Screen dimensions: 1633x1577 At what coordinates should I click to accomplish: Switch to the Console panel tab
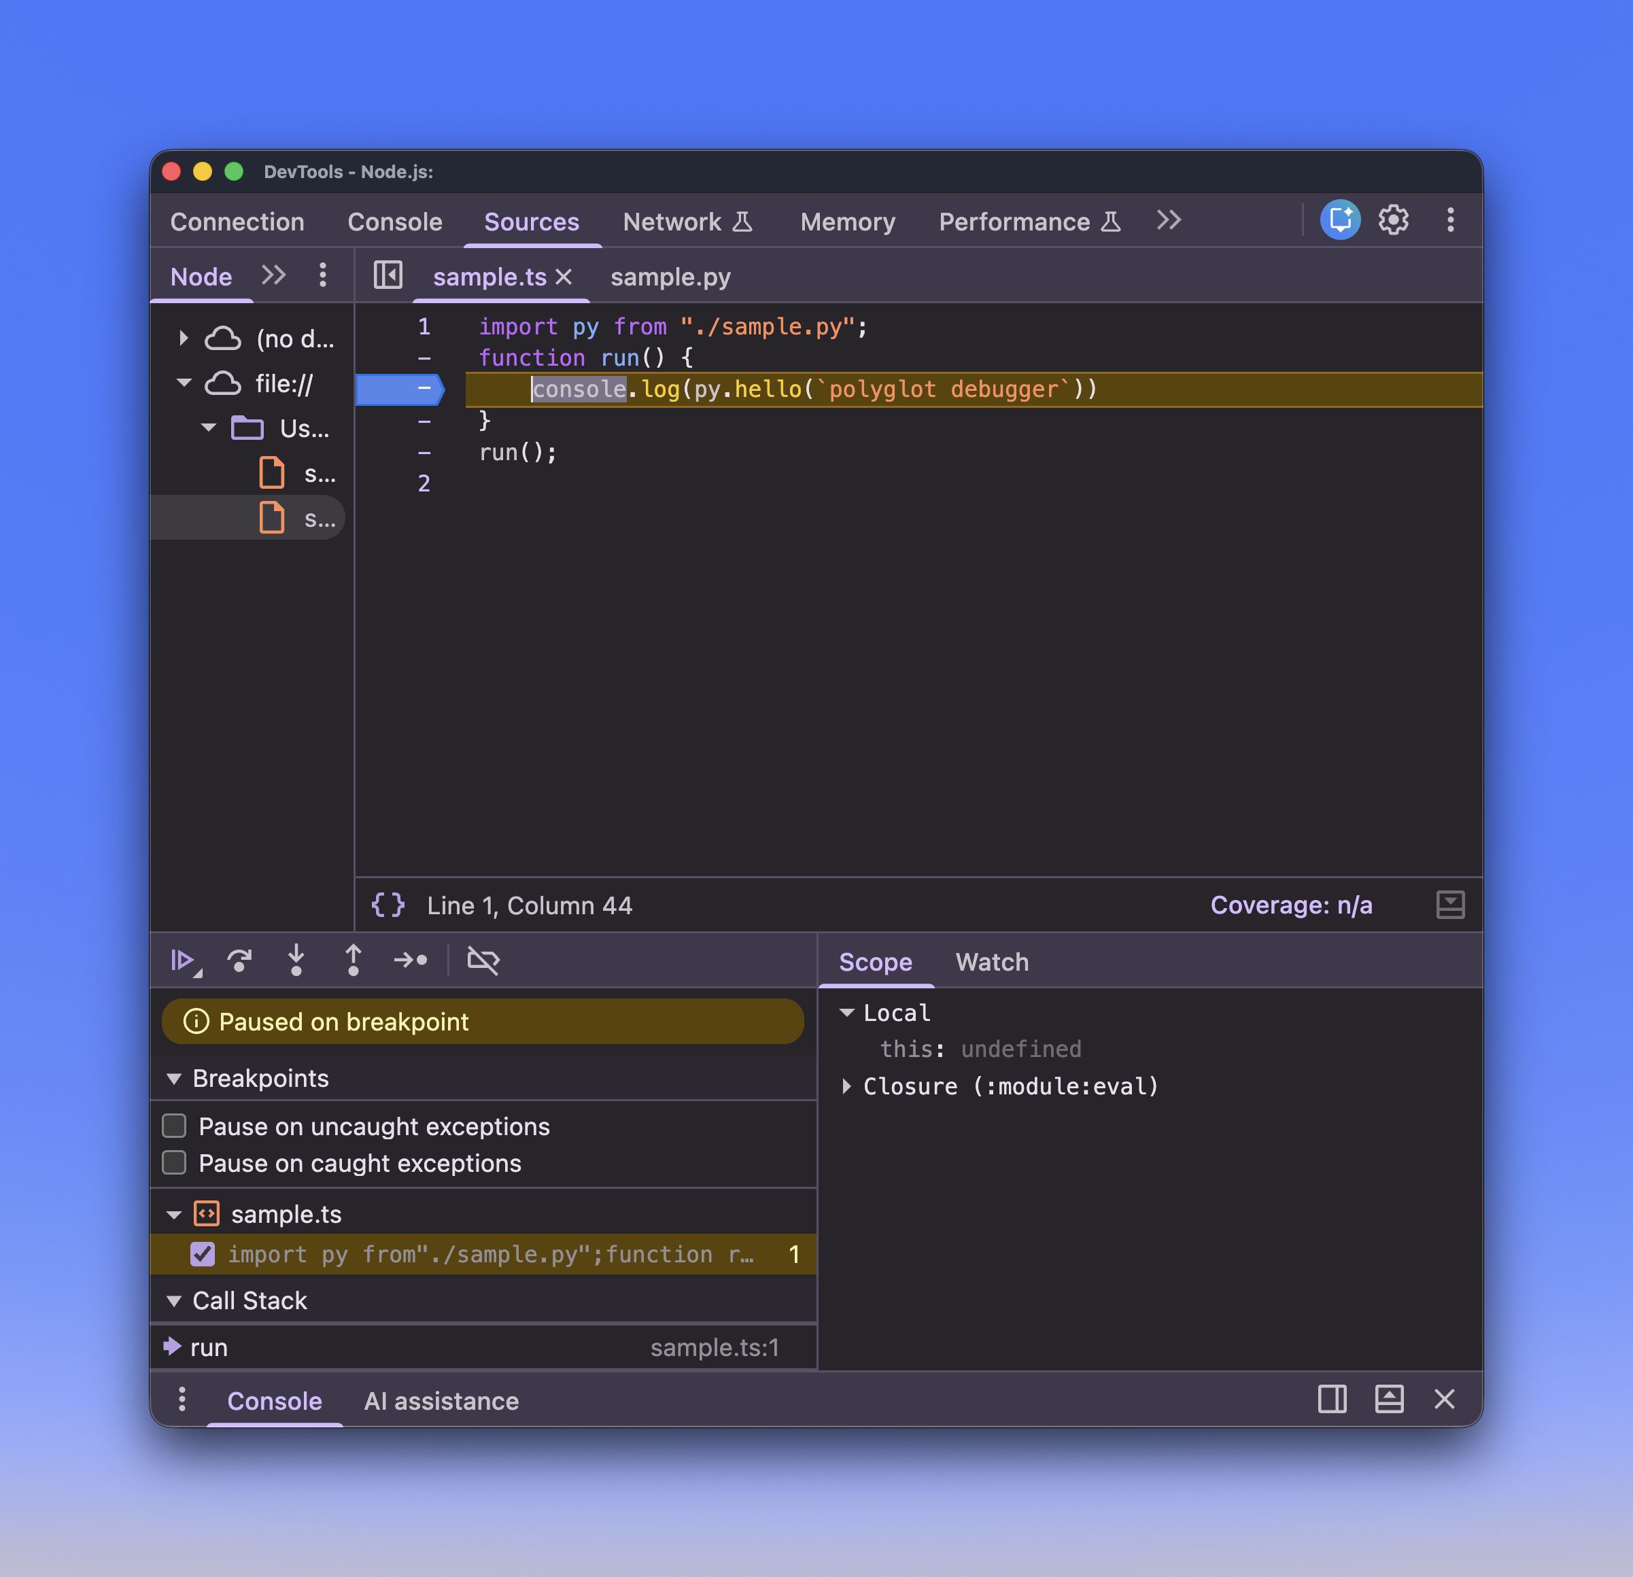[x=395, y=222]
